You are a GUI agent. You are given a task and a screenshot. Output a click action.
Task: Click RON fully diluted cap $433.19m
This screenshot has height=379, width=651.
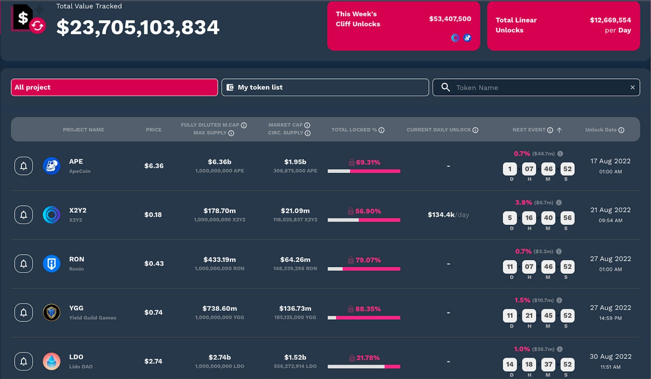pyautogui.click(x=220, y=259)
